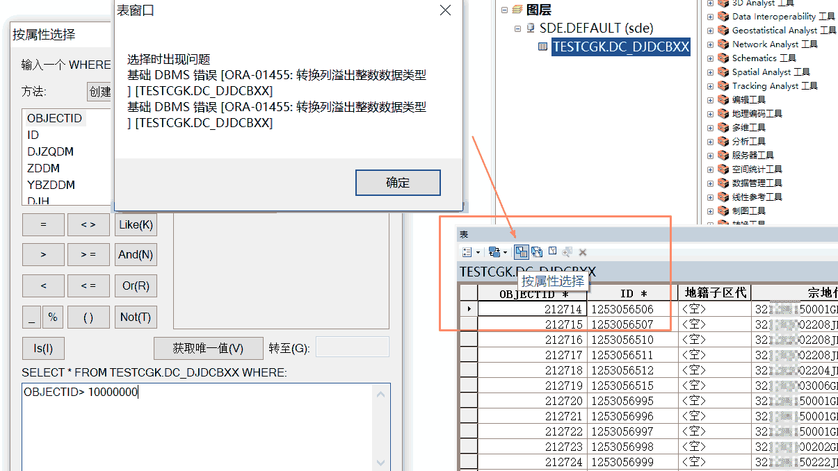Click 确定 to dismiss the ORA-01455 error
Screen dimensions: 838x471
point(397,183)
